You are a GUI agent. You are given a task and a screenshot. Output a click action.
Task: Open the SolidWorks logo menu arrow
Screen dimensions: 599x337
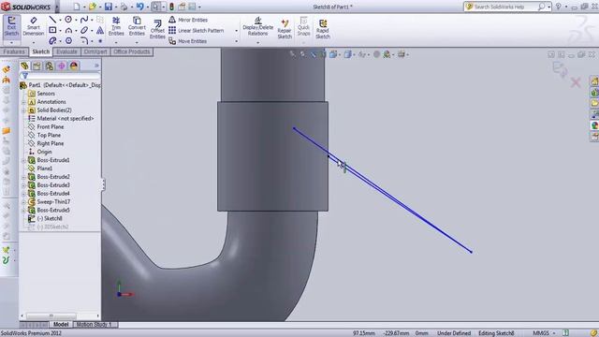tap(57, 7)
